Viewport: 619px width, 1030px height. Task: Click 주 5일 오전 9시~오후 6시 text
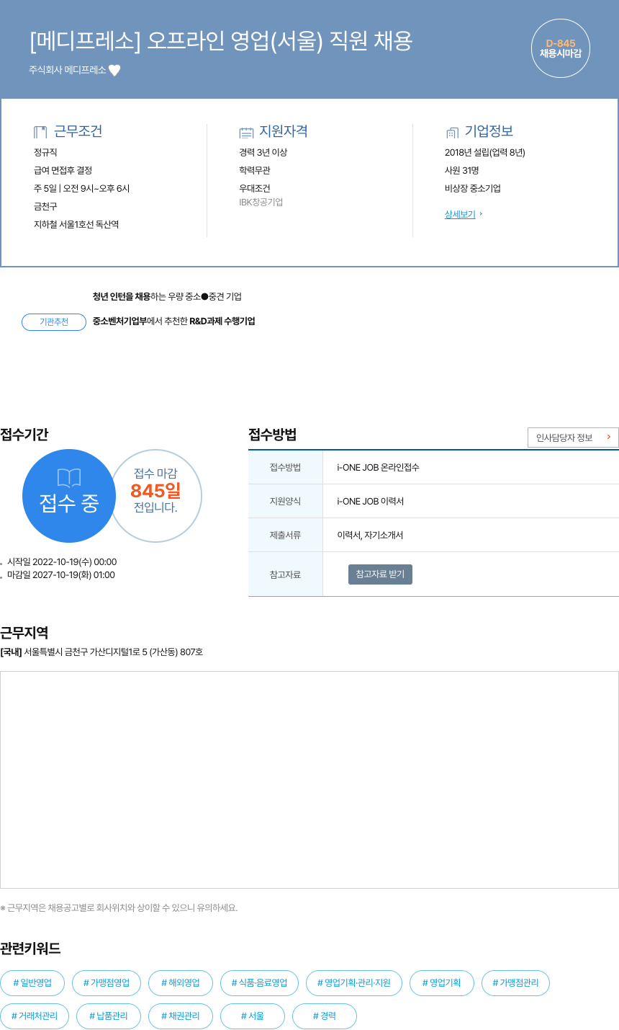coord(82,189)
